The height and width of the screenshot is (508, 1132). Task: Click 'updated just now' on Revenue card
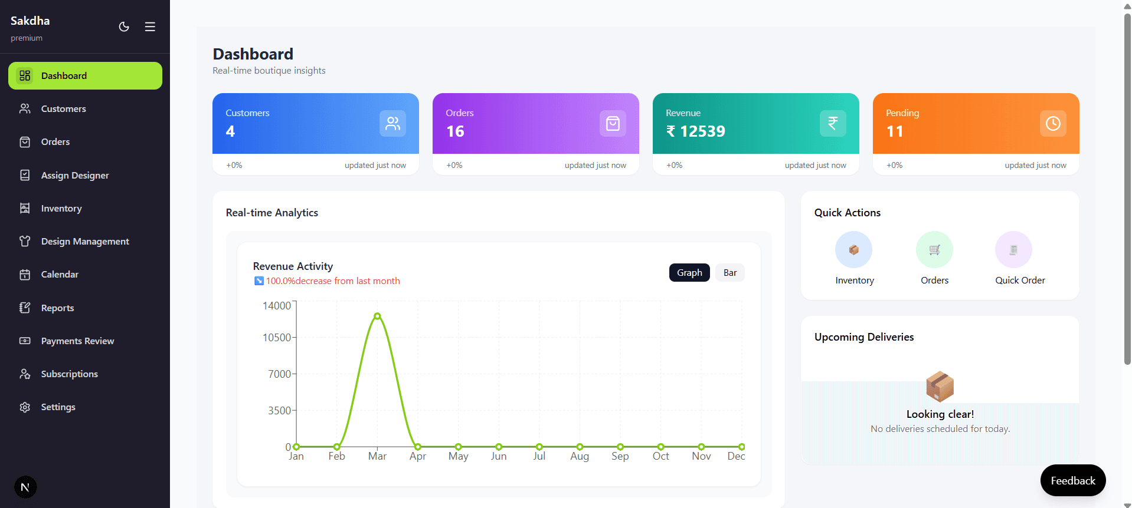tap(815, 165)
